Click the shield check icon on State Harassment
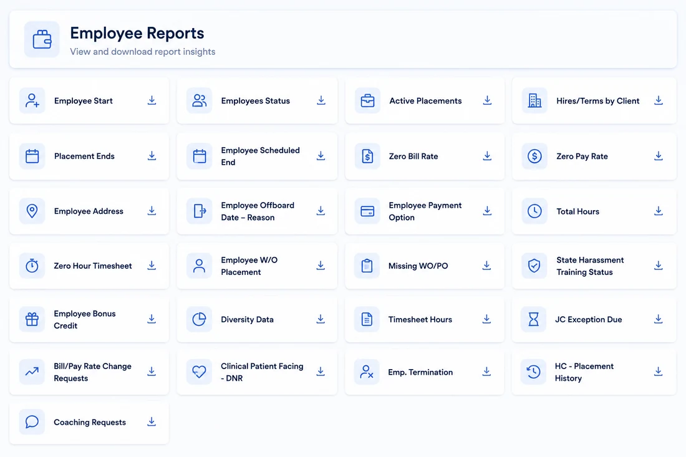Viewport: 686px width, 457px height. (534, 266)
